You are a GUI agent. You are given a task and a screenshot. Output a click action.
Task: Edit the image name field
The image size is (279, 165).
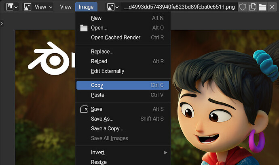coord(179,7)
